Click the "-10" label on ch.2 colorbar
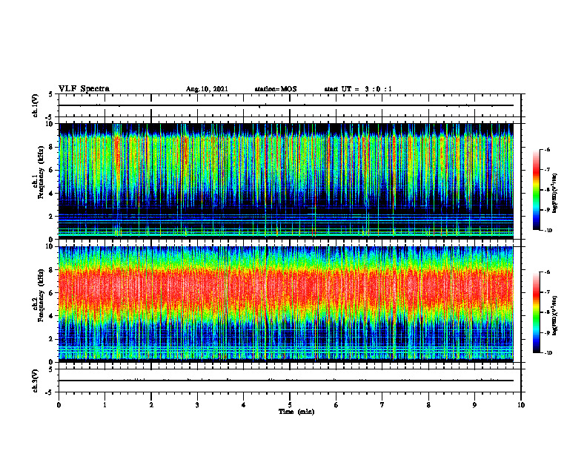This screenshot has width=587, height=454. pyautogui.click(x=548, y=353)
